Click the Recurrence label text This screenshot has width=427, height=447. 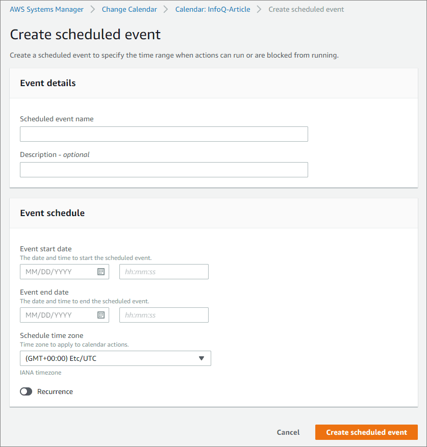pos(55,391)
